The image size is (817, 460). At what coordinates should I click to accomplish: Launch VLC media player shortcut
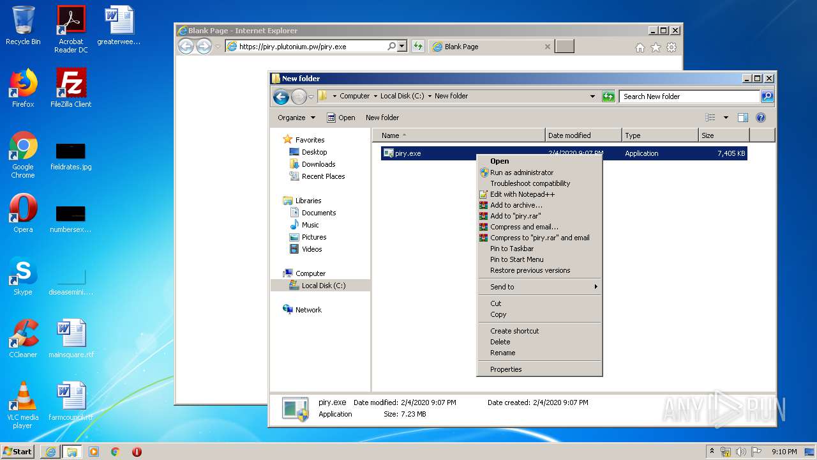pos(23,405)
